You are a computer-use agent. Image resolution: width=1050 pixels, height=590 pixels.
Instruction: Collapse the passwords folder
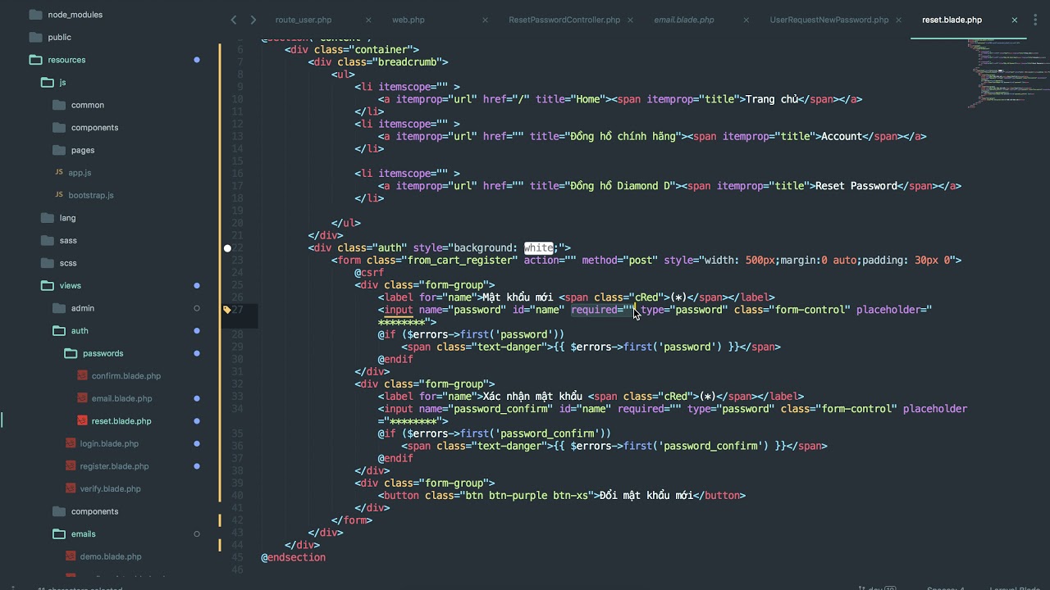tap(71, 353)
